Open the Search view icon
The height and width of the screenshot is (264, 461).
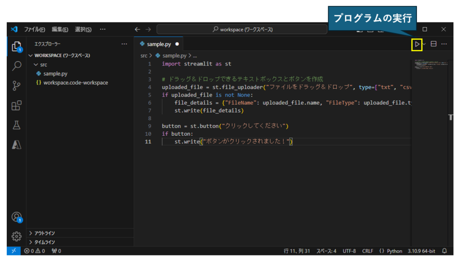click(x=17, y=66)
